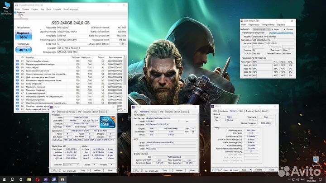Open the notification center icon
The image size is (326, 183).
[321, 179]
